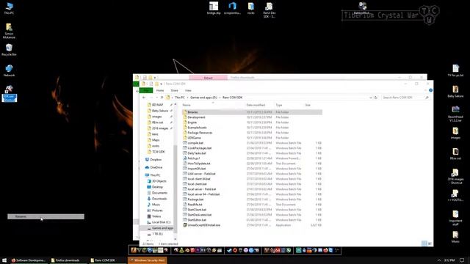The image size is (470, 264).
Task: Sort by the Size column header
Action: coord(308,105)
